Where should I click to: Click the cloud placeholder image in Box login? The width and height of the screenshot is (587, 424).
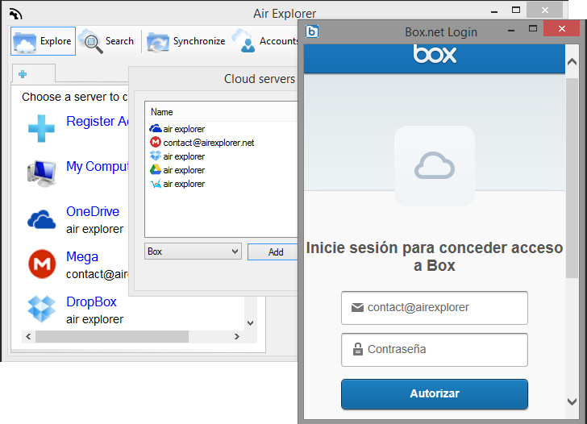[435, 165]
